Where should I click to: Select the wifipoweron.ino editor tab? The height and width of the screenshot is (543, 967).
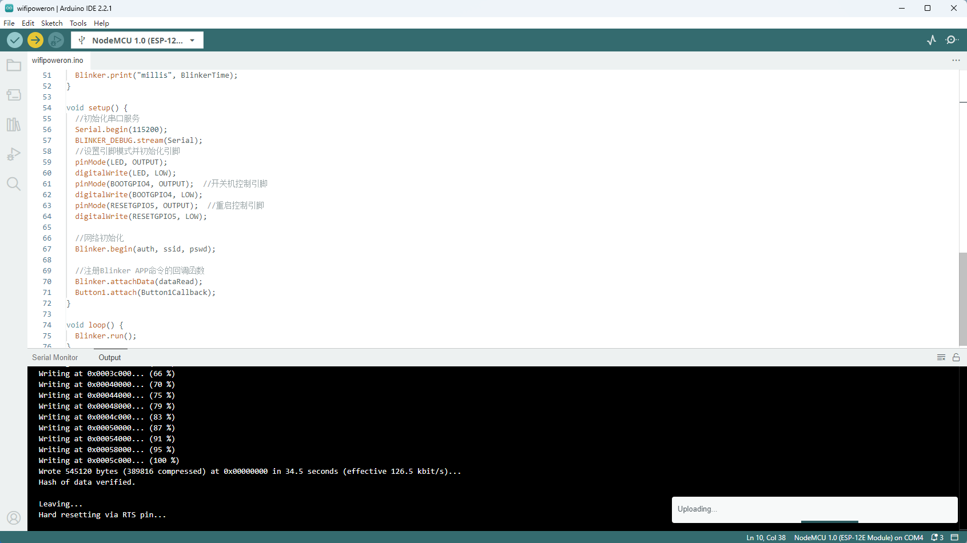[x=58, y=60]
